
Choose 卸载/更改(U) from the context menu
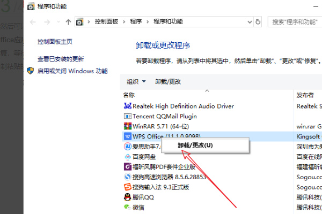[205, 145]
